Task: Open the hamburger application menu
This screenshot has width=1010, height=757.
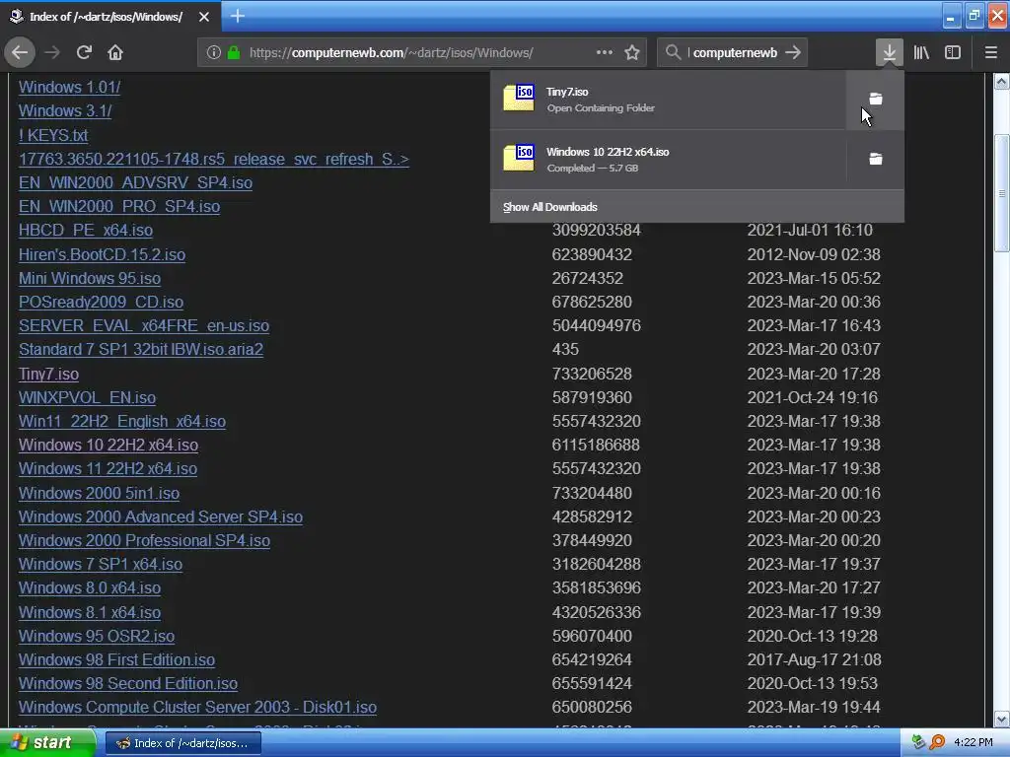Action: [991, 53]
